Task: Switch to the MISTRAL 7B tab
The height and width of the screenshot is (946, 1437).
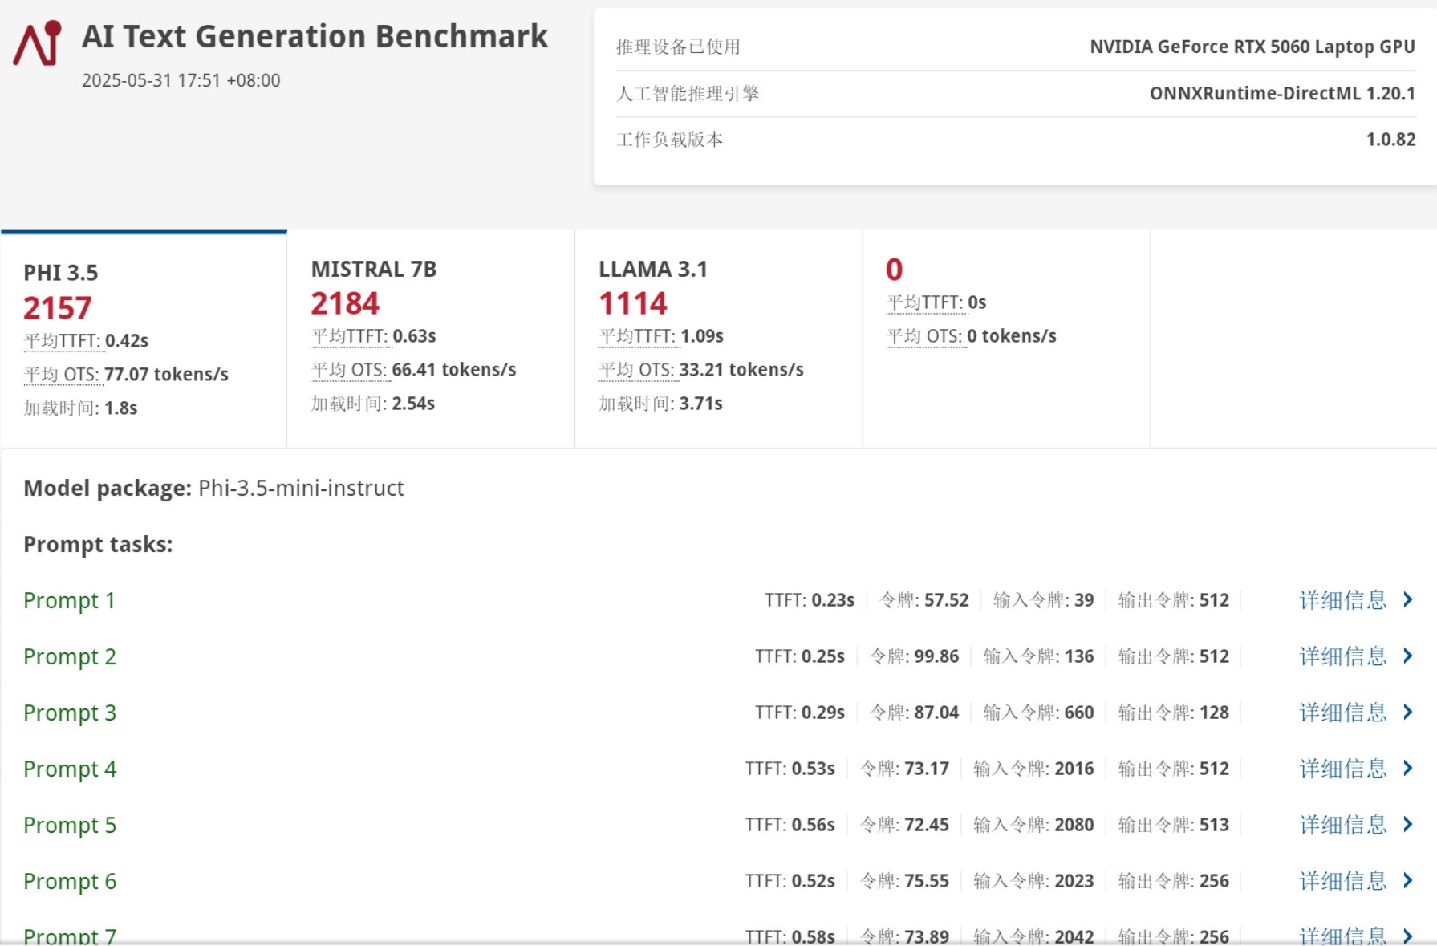Action: [x=430, y=337]
